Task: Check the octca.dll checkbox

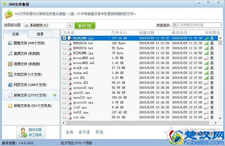Action: (64, 82)
